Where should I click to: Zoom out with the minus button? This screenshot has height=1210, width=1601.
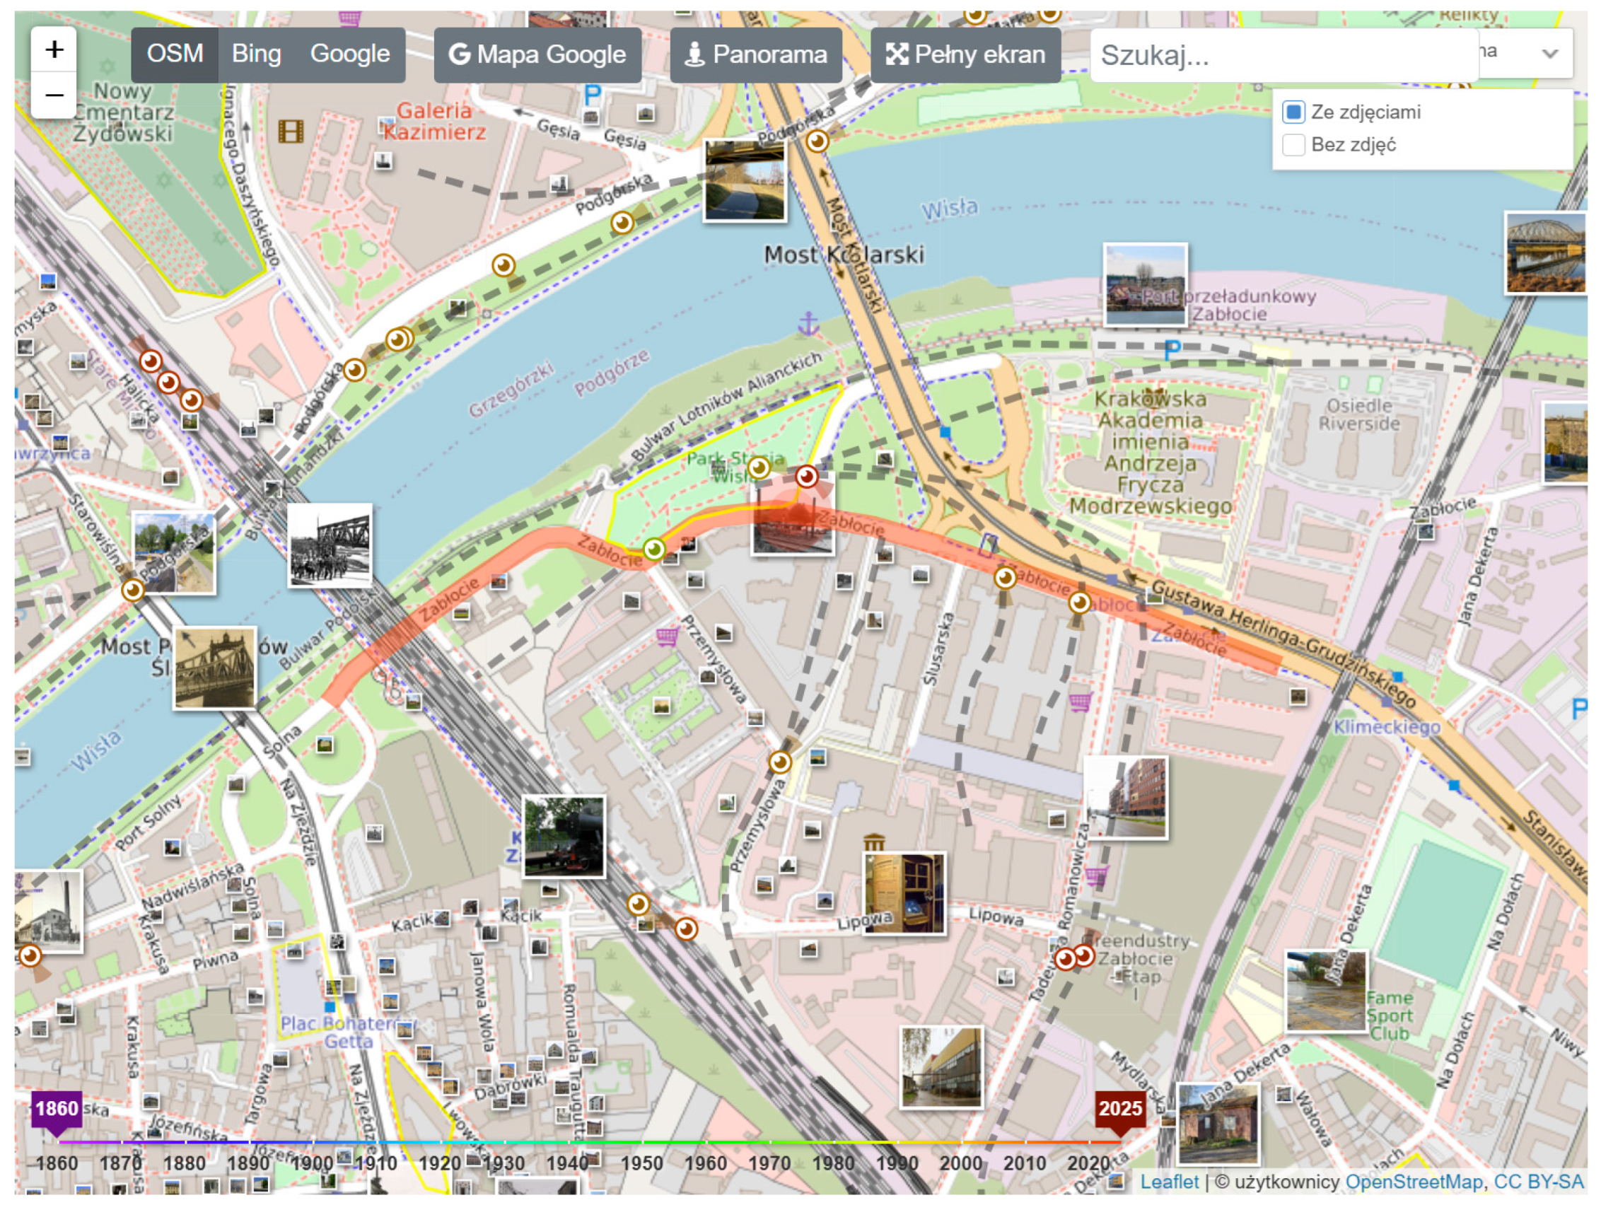(x=54, y=95)
